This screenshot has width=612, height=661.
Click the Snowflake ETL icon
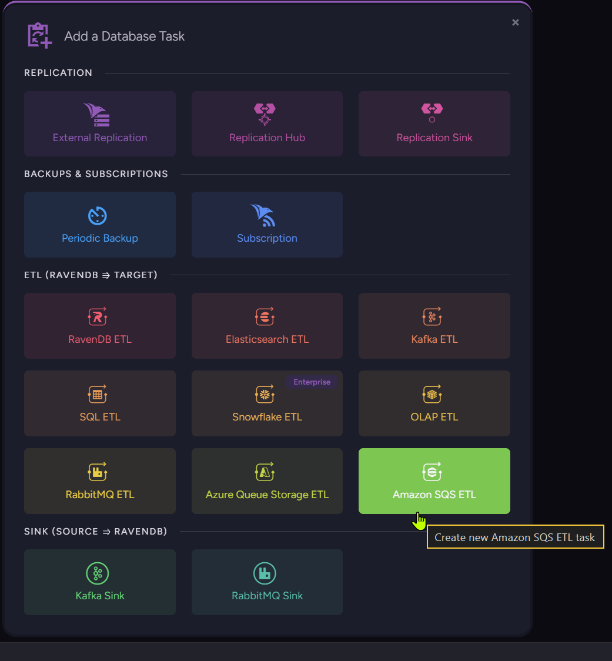point(265,394)
